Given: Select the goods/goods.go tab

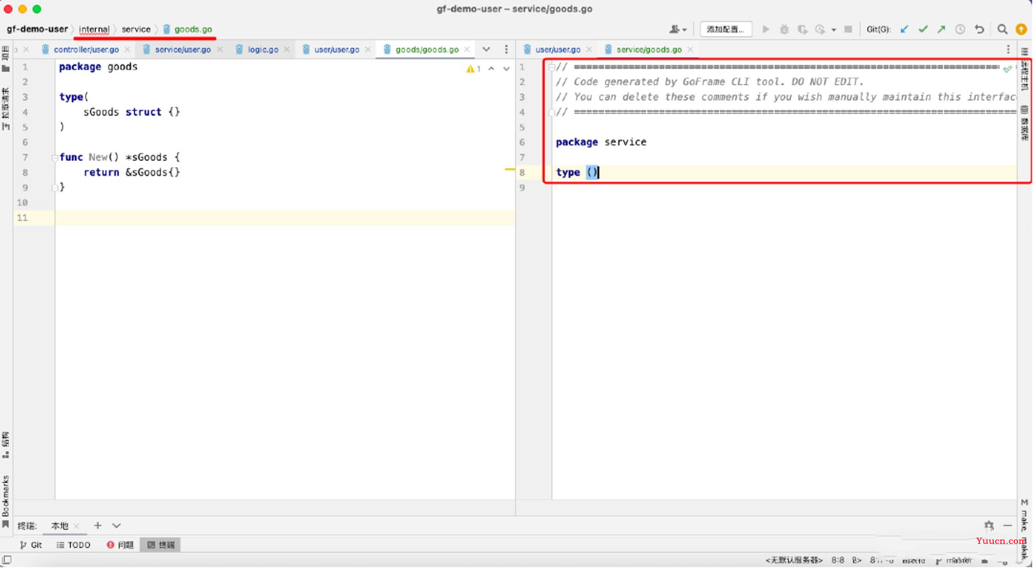Looking at the screenshot, I should (x=427, y=50).
